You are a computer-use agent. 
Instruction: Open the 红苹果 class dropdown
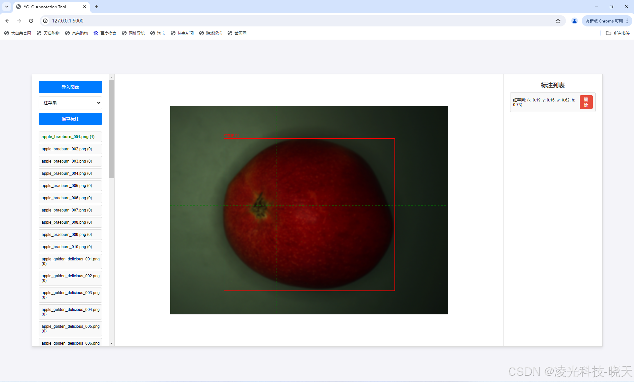[70, 103]
